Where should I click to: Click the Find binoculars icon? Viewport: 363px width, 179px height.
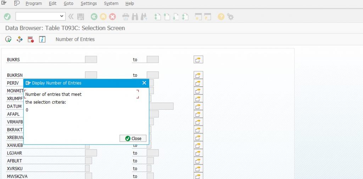click(x=135, y=17)
